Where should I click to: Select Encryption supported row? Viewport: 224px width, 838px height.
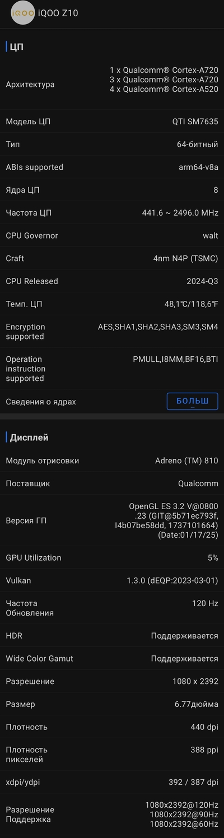pyautogui.click(x=112, y=332)
